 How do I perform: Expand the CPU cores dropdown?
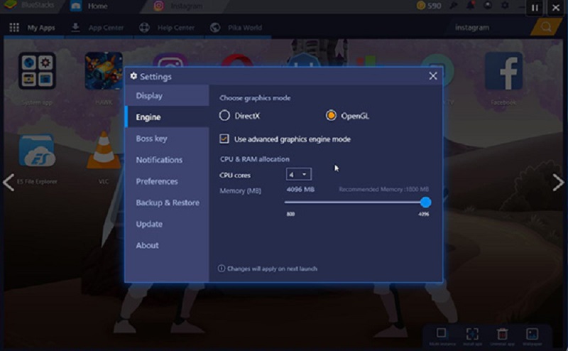click(x=298, y=174)
